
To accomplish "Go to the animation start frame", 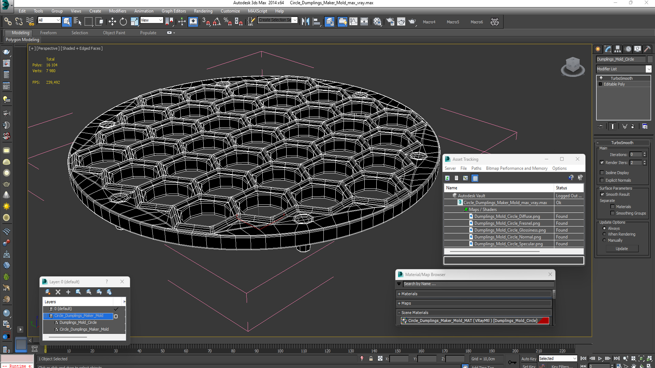I will pos(583,358).
